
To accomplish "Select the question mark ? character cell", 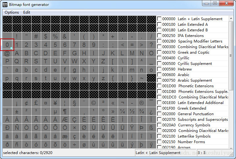I will pyautogui.click(x=151, y=45).
